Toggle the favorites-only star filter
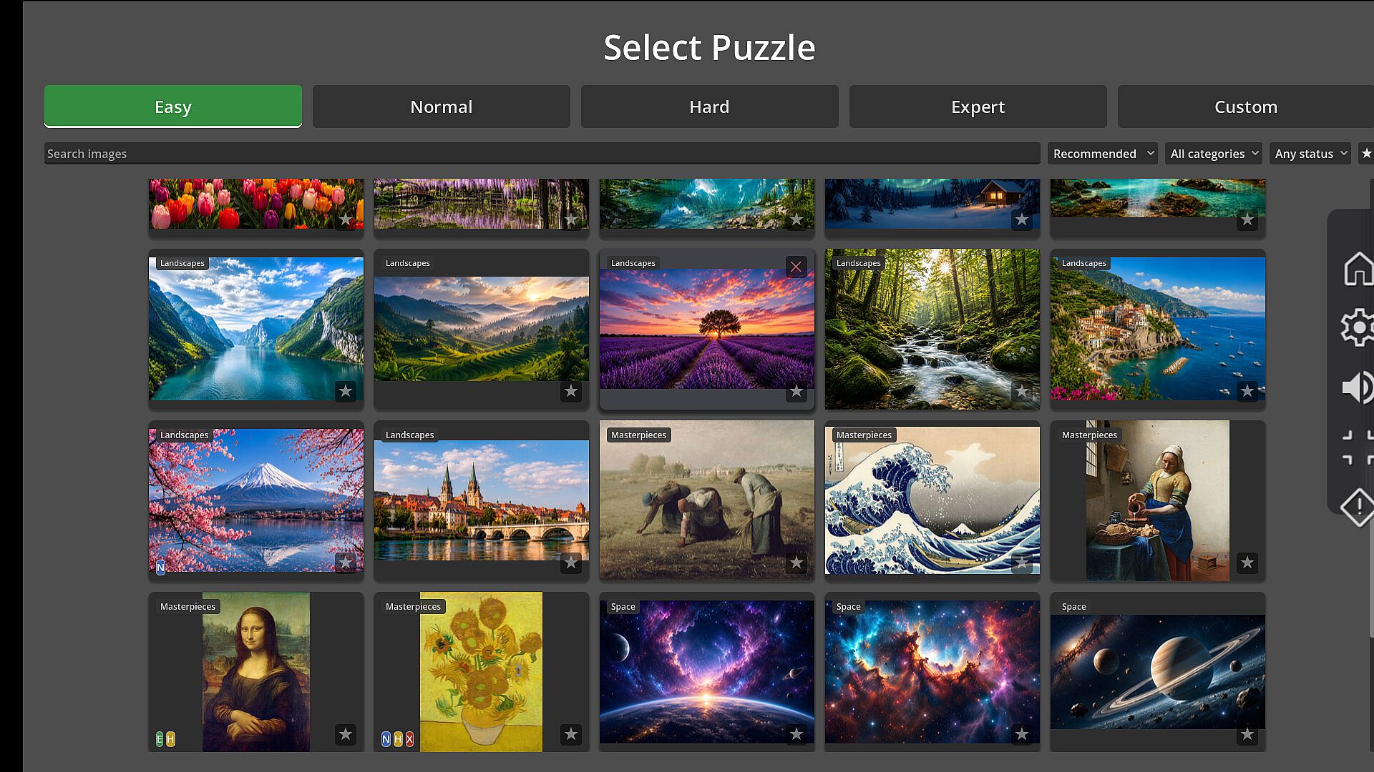Viewport: 1374px width, 772px height. [x=1366, y=153]
